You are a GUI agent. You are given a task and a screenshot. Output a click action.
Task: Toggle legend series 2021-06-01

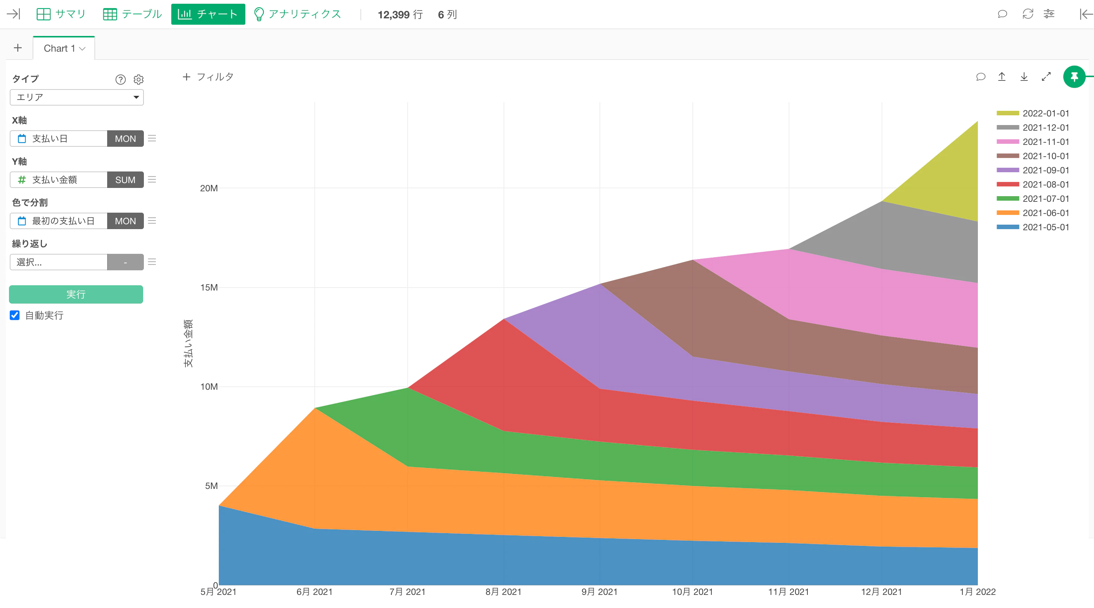point(1033,213)
